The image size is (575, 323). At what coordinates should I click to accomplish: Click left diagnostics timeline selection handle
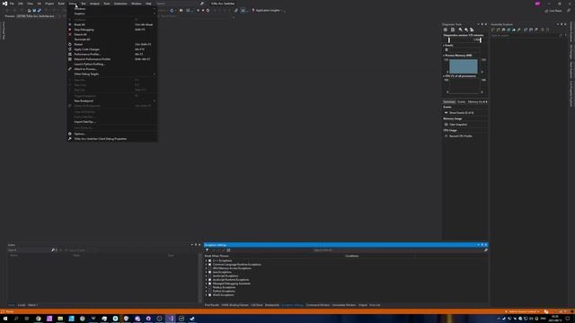pos(449,39)
